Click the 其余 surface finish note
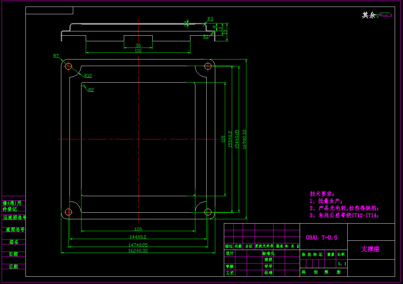This screenshot has height=284, width=403. 369,15
